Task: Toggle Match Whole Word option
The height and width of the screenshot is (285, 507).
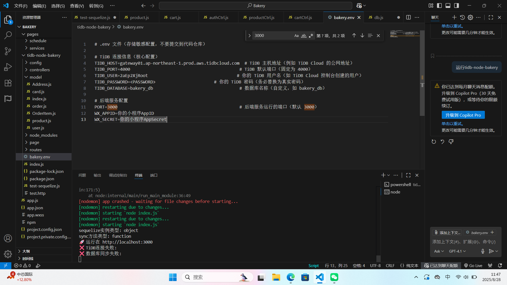Action: 304,36
